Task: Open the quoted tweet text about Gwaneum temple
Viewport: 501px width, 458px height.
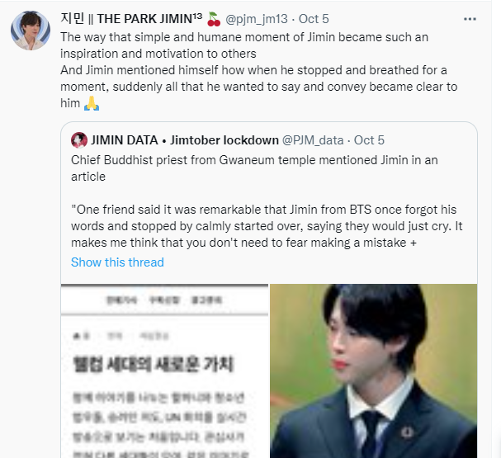Action: [x=254, y=168]
